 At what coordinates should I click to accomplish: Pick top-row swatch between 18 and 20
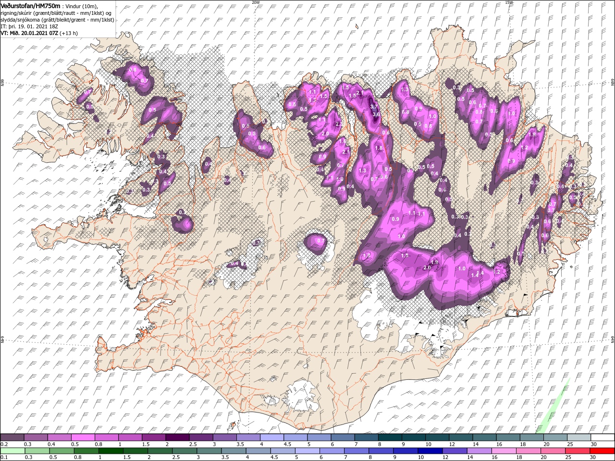531,437
